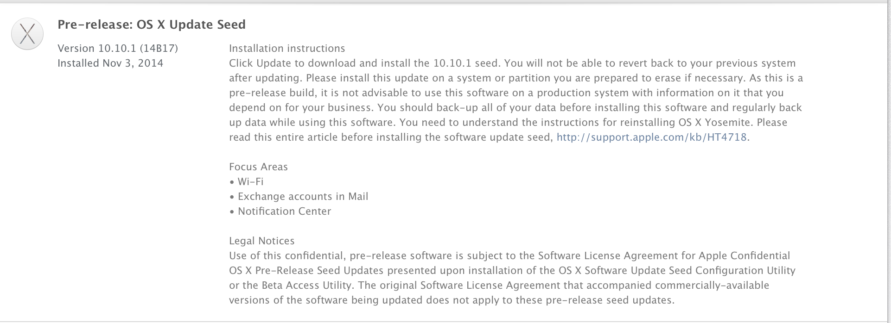Click the 'Click Update to download' sentence

tap(365, 63)
